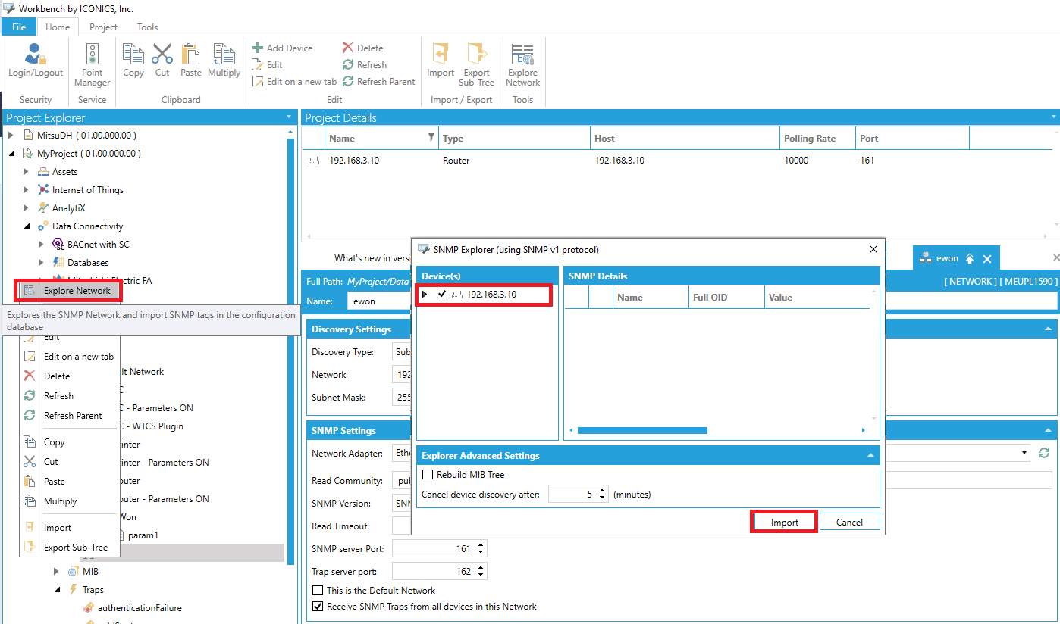Image resolution: width=1060 pixels, height=624 pixels.
Task: Expand the AnalytiX tree node
Action: tap(26, 208)
